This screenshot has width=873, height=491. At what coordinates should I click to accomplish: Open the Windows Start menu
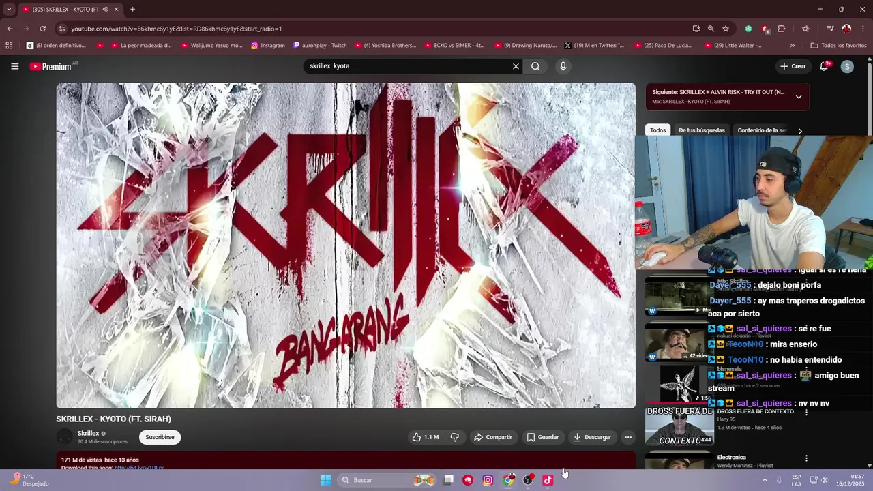tap(325, 480)
